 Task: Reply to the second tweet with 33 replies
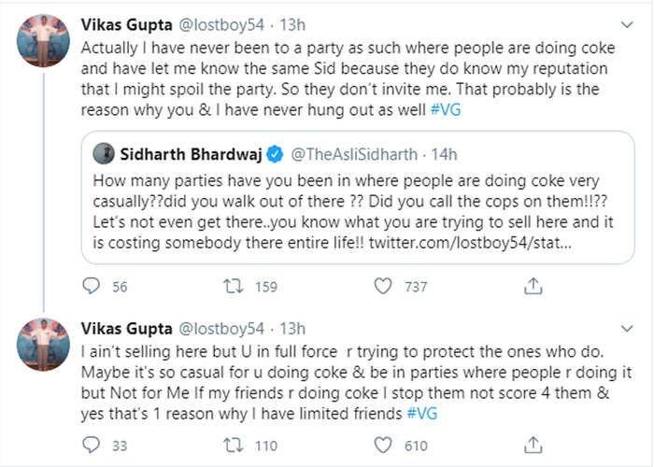[91, 445]
